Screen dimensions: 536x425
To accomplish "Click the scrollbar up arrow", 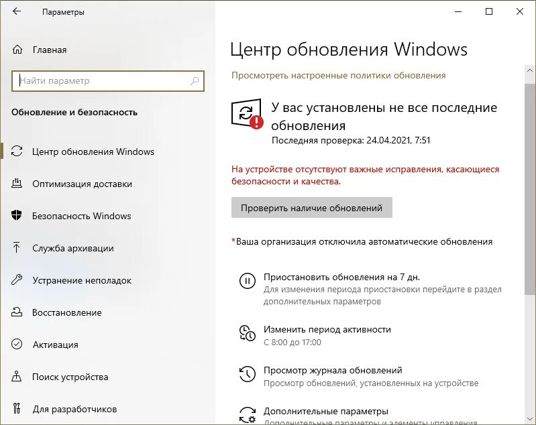I will [530, 70].
